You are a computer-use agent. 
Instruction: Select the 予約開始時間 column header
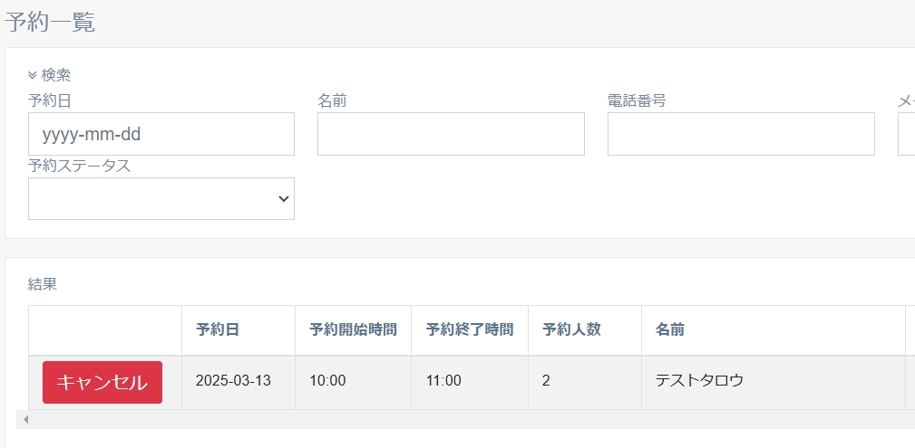353,330
